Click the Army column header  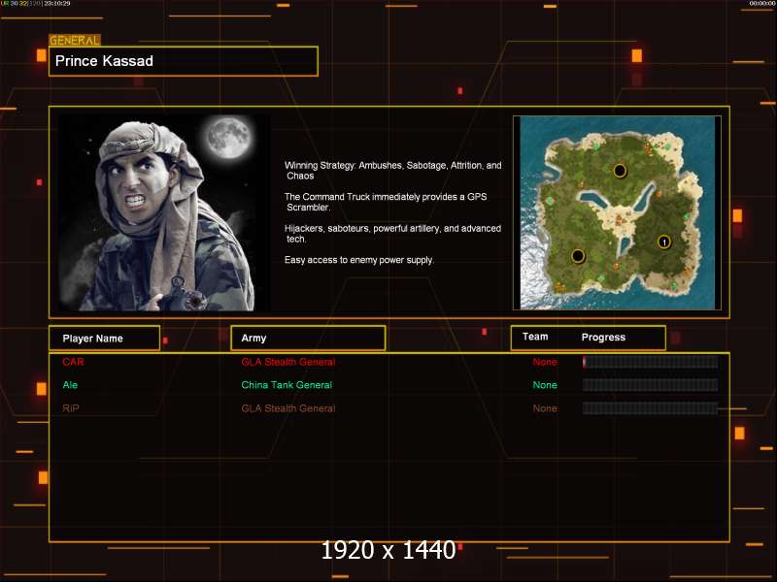308,338
